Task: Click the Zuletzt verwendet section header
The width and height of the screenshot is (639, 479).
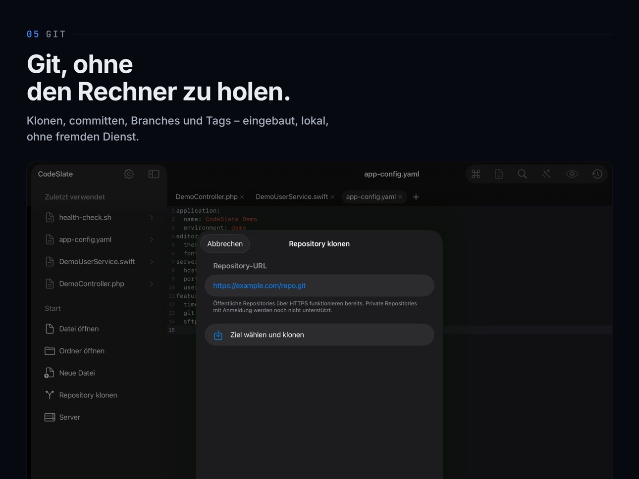Action: (x=75, y=197)
